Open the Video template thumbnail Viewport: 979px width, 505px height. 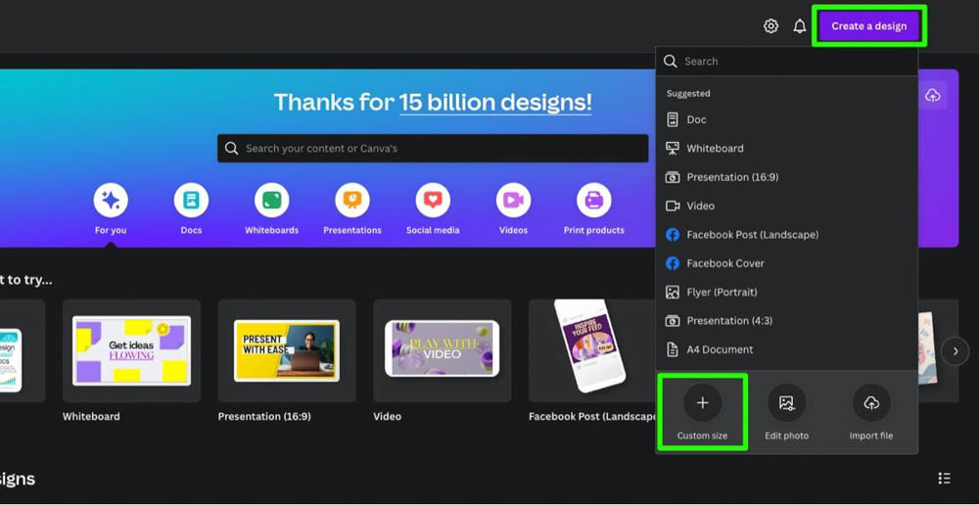click(x=443, y=350)
